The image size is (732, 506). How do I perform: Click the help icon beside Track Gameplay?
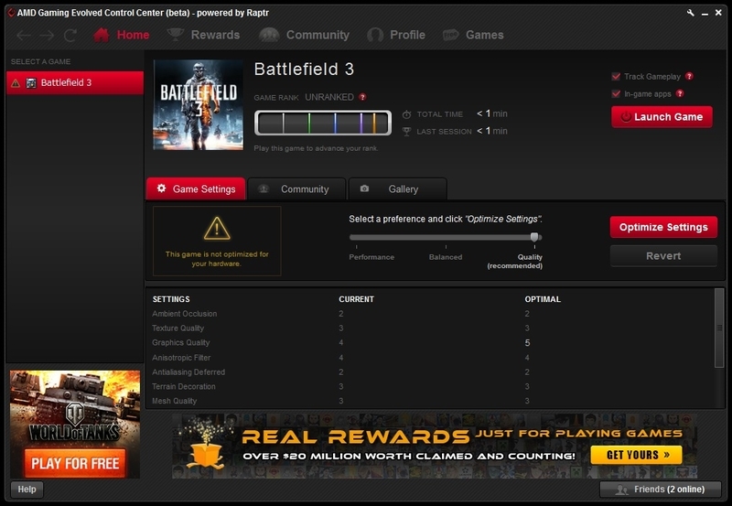click(689, 76)
